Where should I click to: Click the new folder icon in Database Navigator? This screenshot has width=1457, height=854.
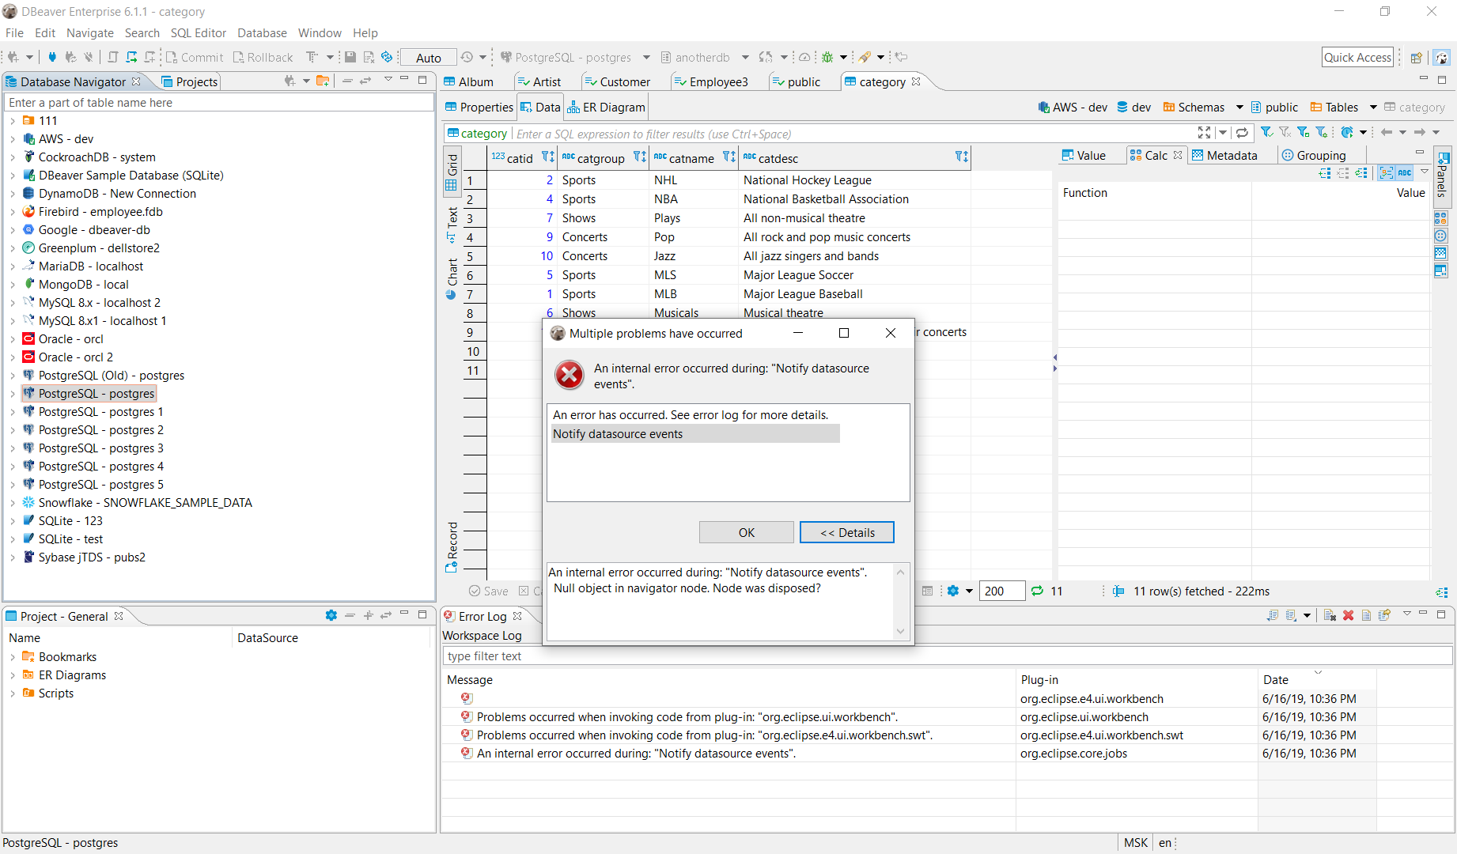pyautogui.click(x=323, y=81)
